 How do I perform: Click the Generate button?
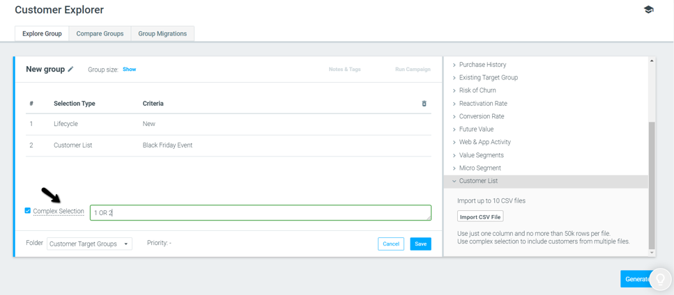637,279
